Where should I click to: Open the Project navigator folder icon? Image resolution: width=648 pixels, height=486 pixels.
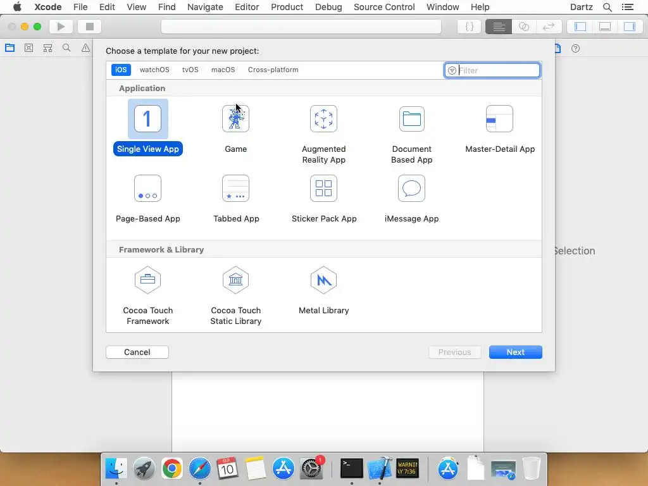(x=10, y=48)
